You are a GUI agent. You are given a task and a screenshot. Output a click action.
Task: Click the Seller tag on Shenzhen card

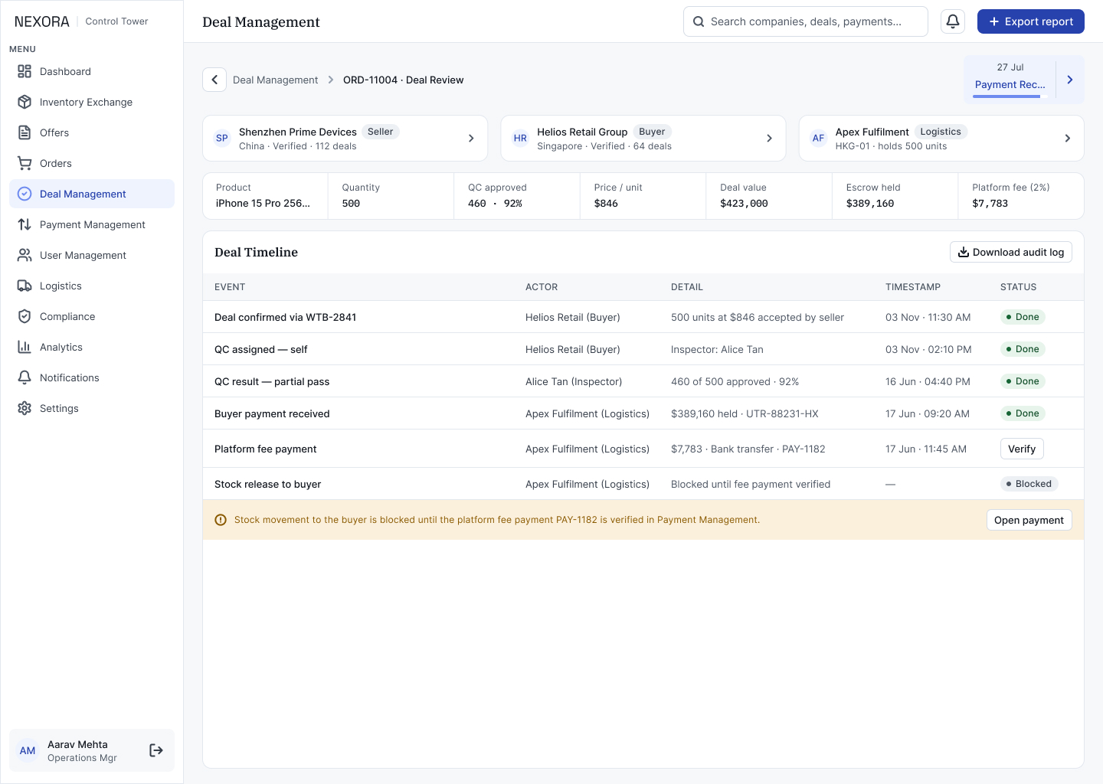click(x=380, y=132)
